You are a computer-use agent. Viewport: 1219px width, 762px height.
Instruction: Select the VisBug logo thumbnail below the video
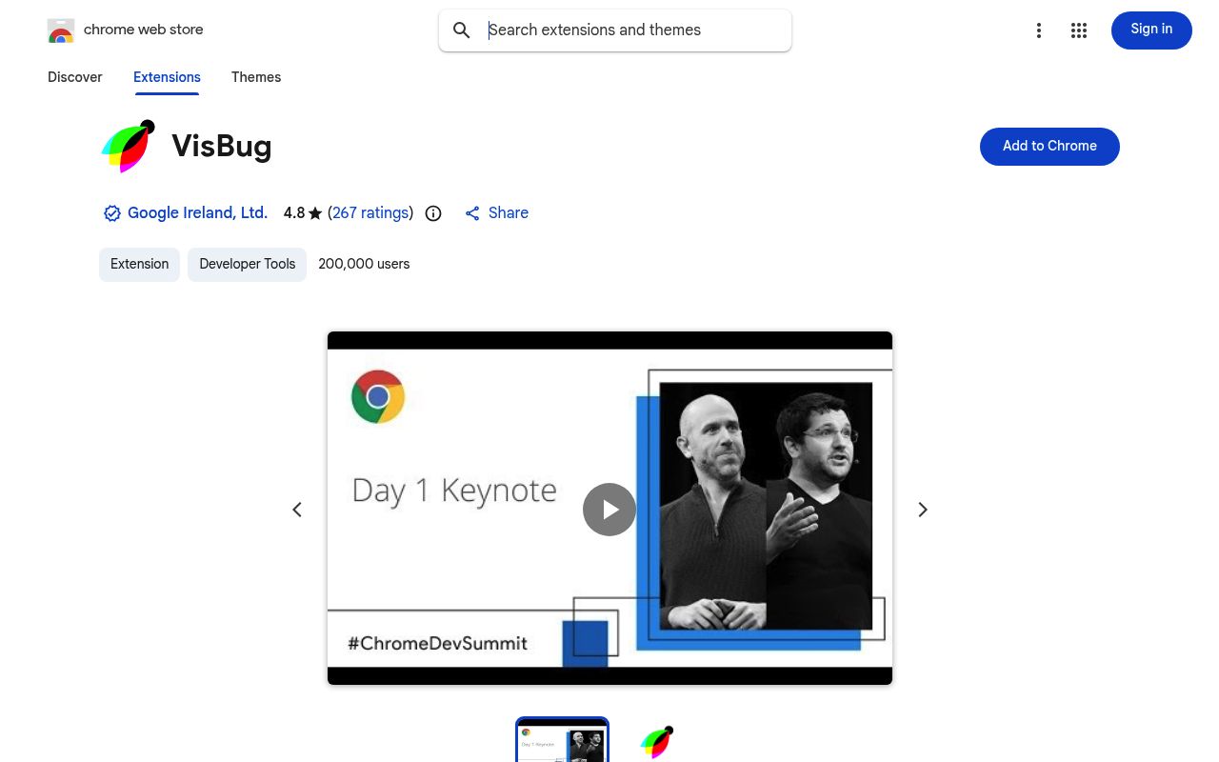coord(656,742)
